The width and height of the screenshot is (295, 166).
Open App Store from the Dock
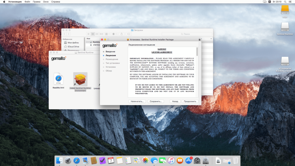(188, 161)
